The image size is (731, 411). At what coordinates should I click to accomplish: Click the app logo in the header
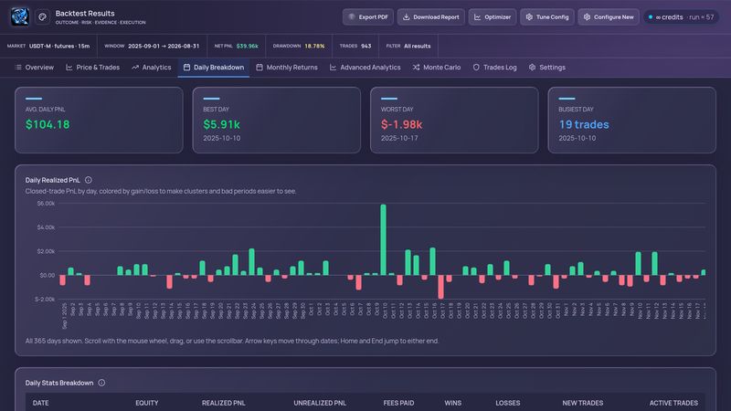[19, 16]
